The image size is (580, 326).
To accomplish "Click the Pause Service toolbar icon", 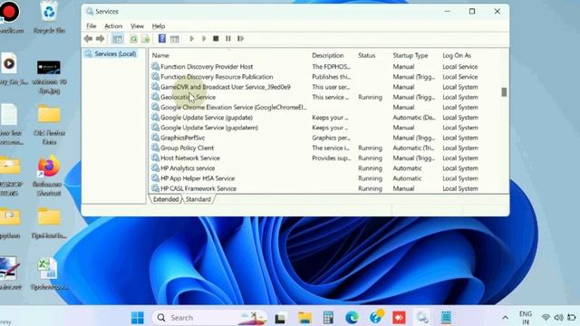I will tap(228, 38).
